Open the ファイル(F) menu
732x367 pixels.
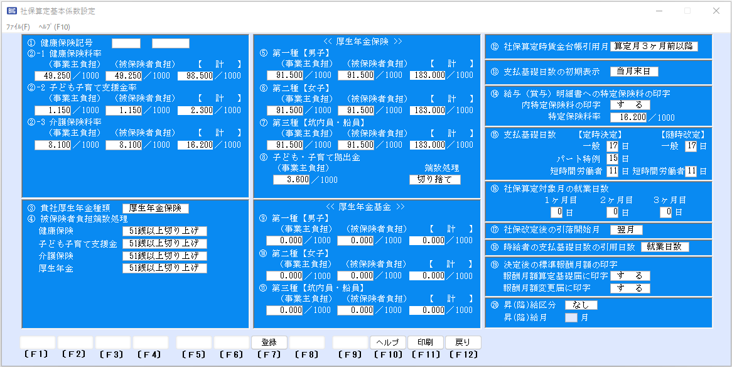(18, 27)
